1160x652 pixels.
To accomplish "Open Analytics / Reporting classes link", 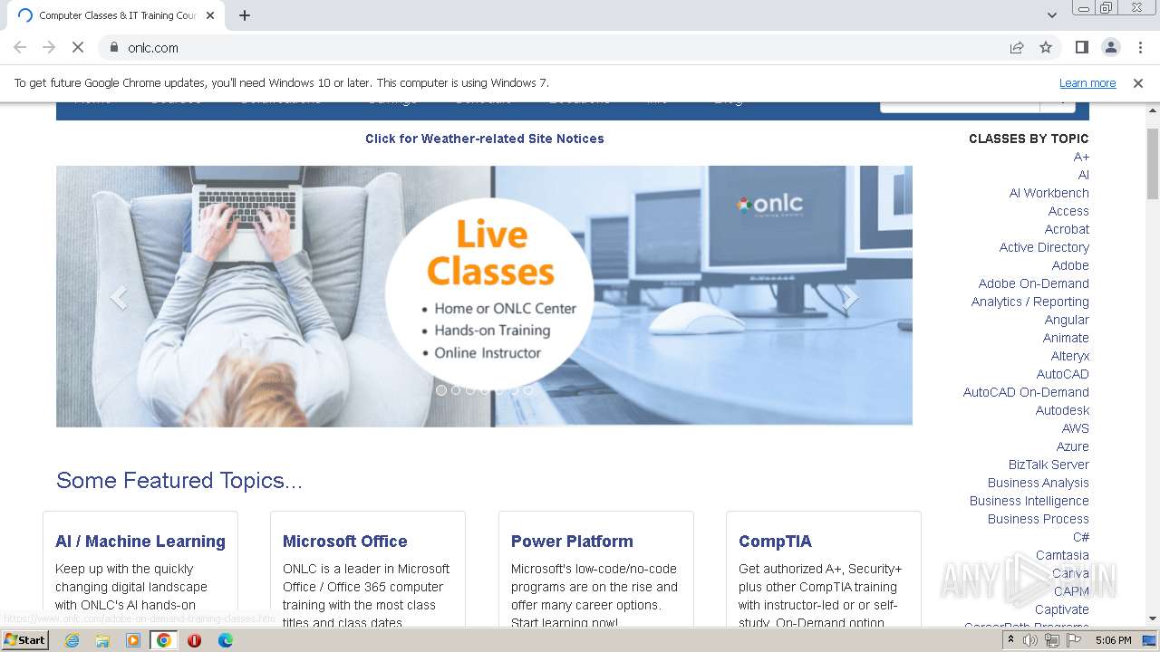I will point(1030,302).
